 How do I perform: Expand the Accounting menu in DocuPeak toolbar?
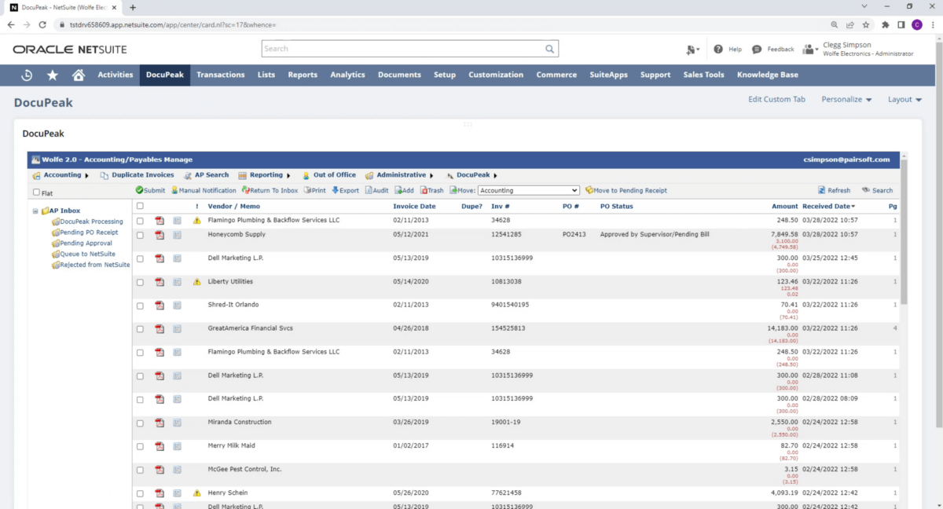[x=61, y=175]
